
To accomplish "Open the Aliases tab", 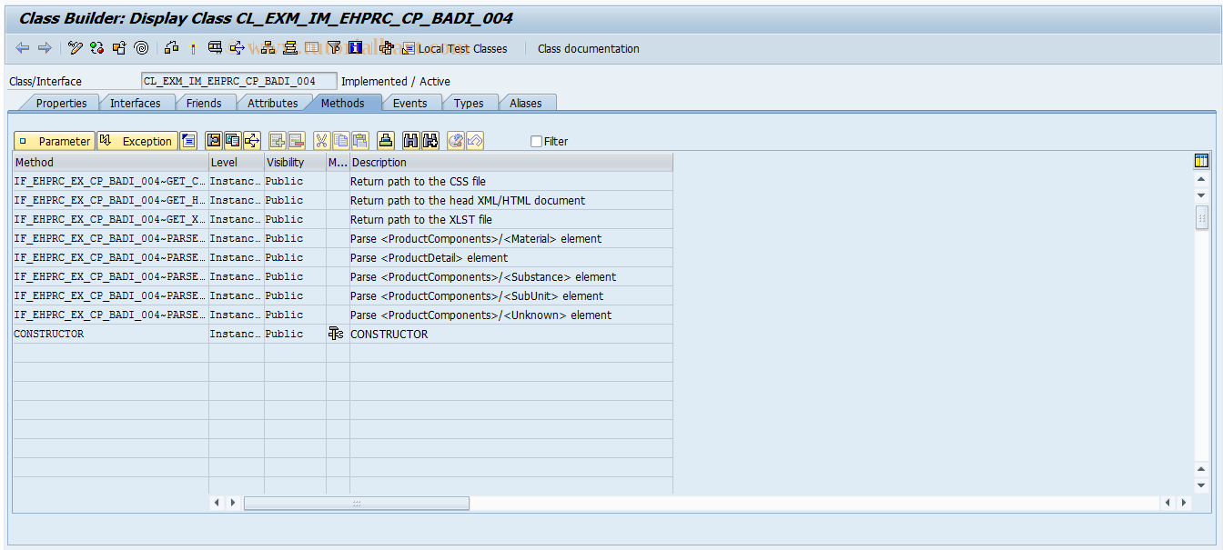I will pos(526,103).
